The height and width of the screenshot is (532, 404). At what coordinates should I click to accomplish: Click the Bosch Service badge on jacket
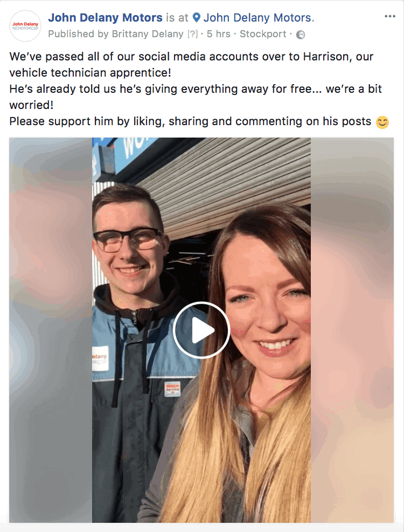172,389
